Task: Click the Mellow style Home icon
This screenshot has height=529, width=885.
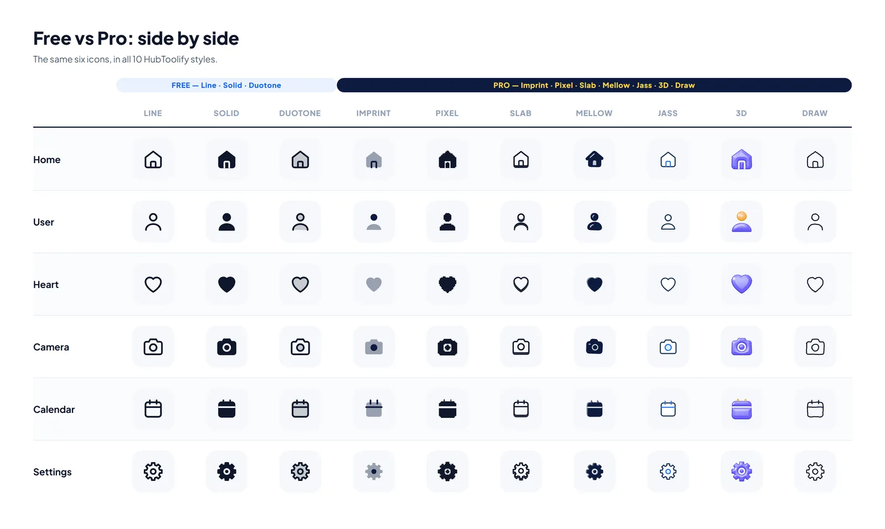Action: (x=595, y=160)
